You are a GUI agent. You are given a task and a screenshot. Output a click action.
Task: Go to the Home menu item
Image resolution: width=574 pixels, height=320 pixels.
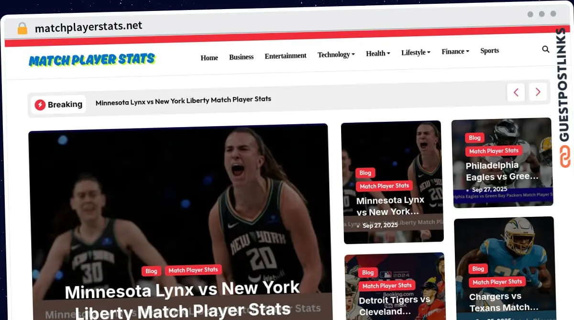(x=209, y=58)
